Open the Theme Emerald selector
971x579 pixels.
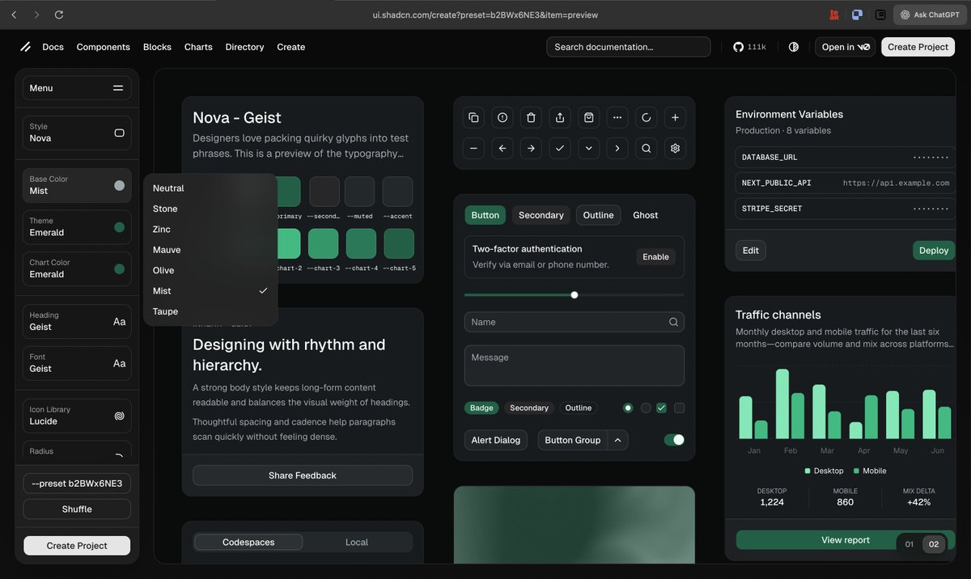tap(77, 227)
